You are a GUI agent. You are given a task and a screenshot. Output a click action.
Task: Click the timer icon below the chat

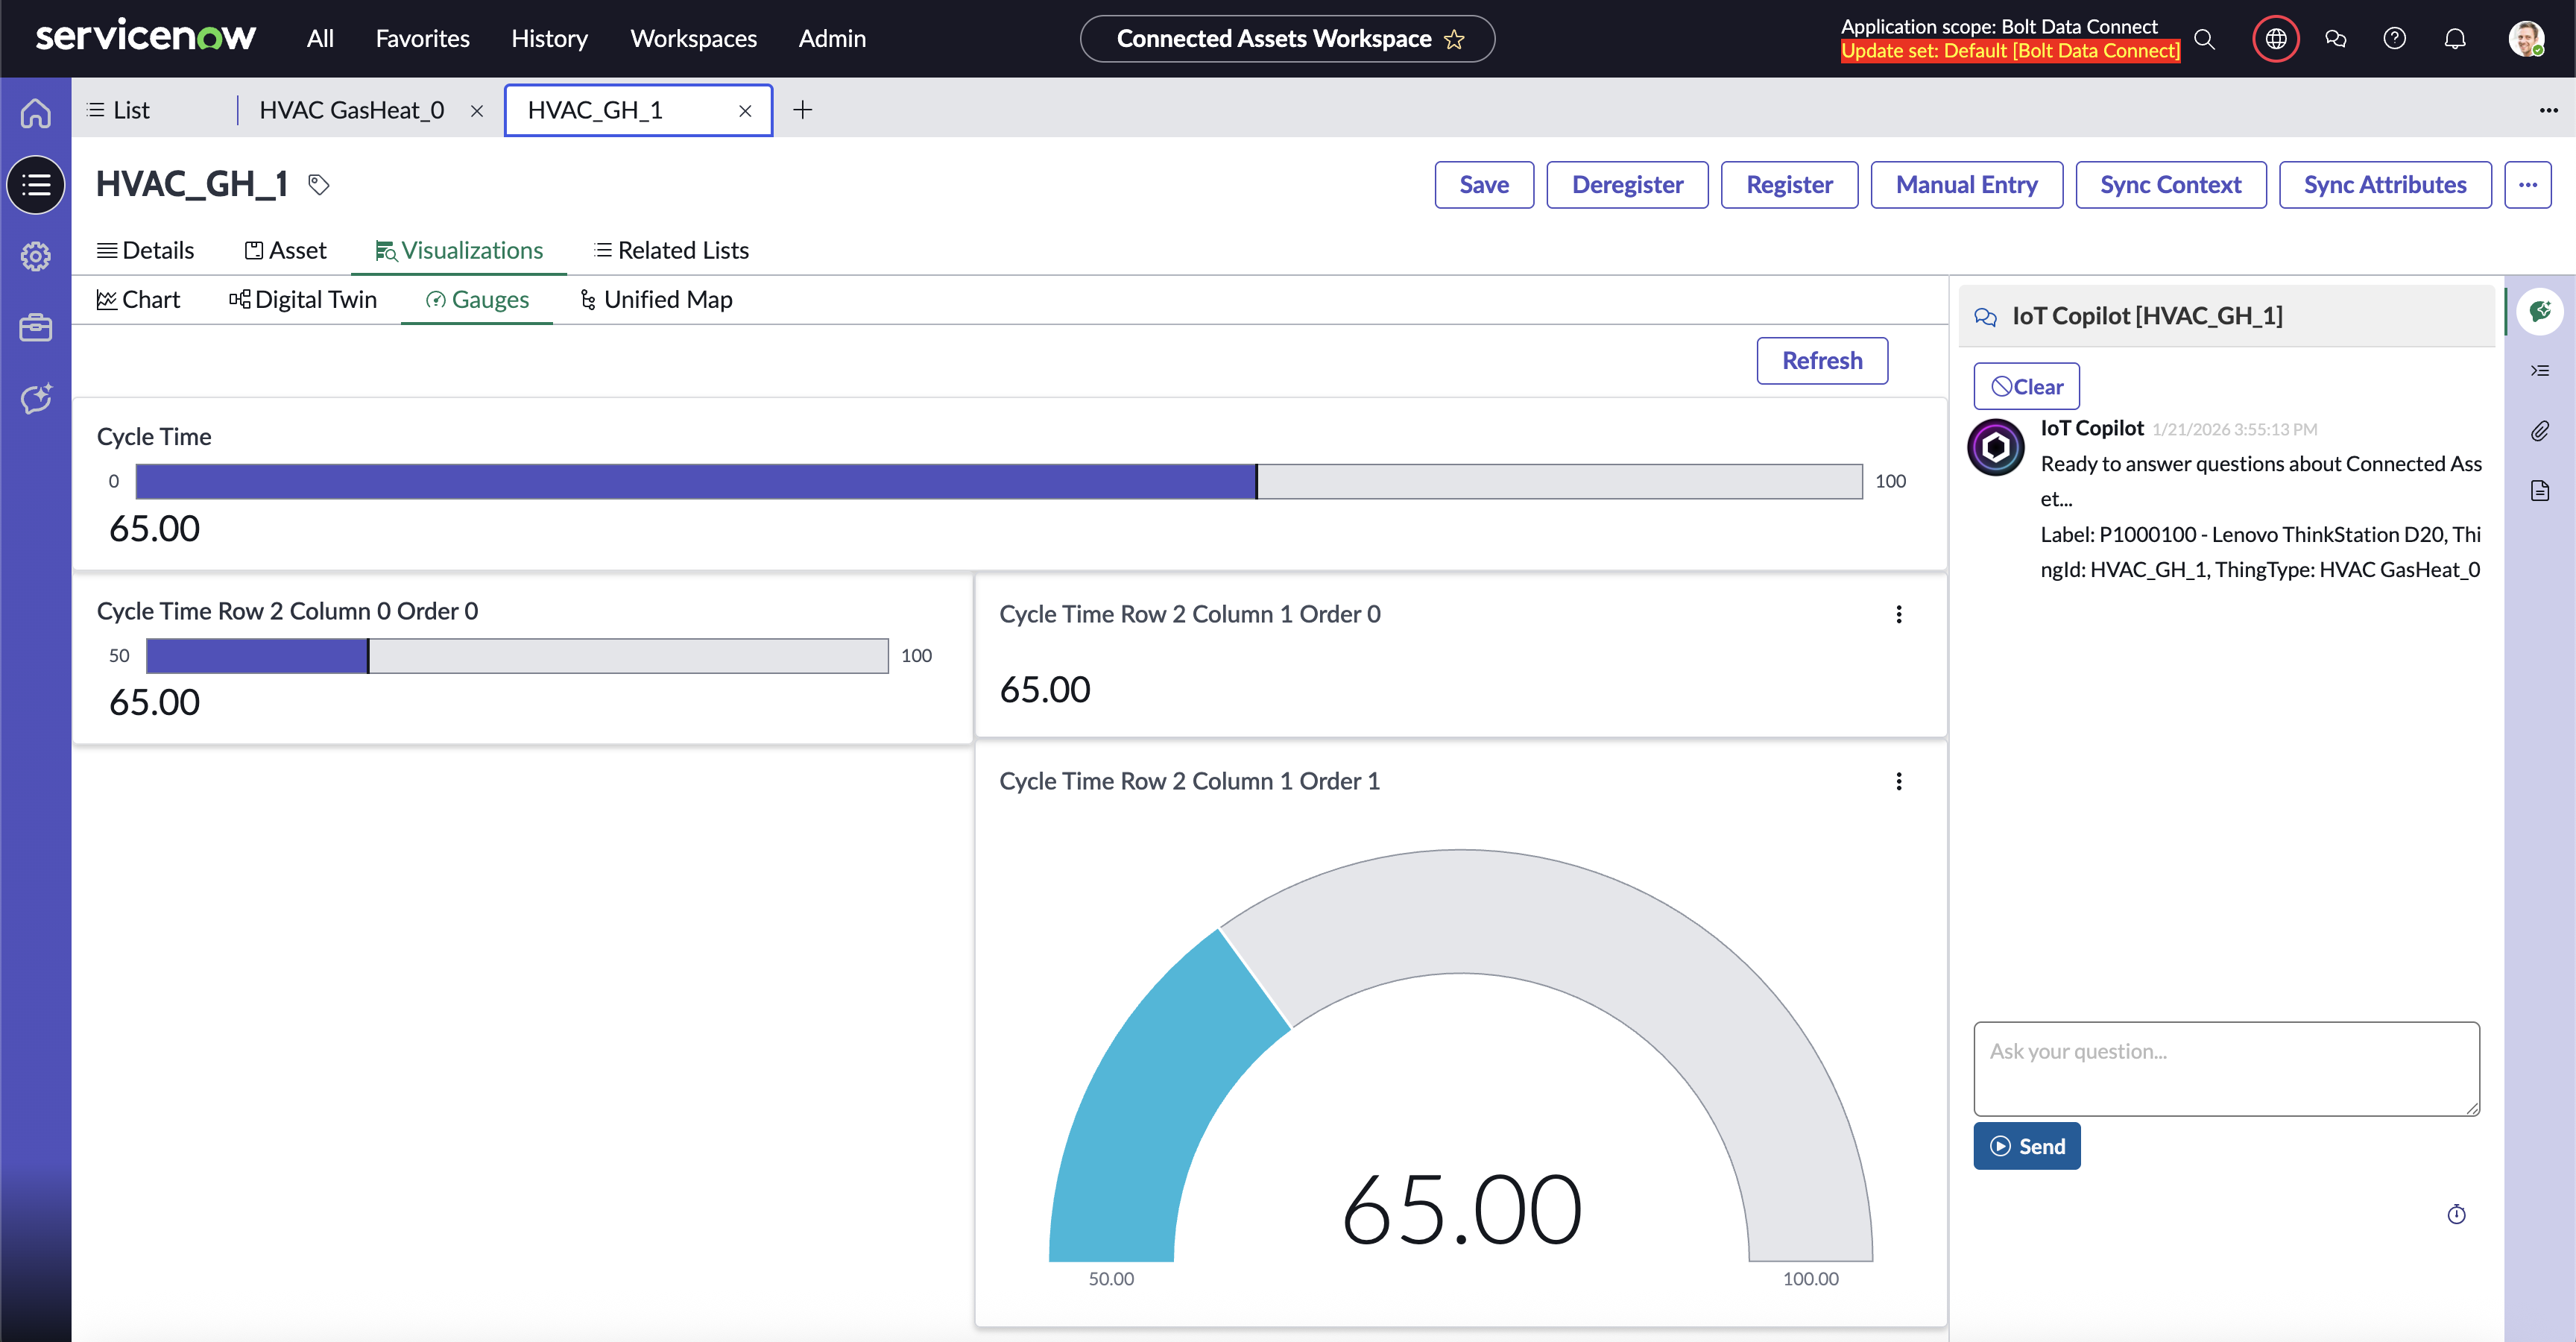coord(2457,1214)
